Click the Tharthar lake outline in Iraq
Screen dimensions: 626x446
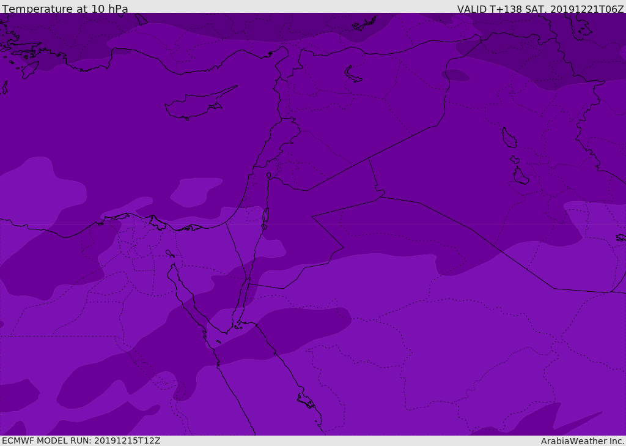tap(509, 138)
